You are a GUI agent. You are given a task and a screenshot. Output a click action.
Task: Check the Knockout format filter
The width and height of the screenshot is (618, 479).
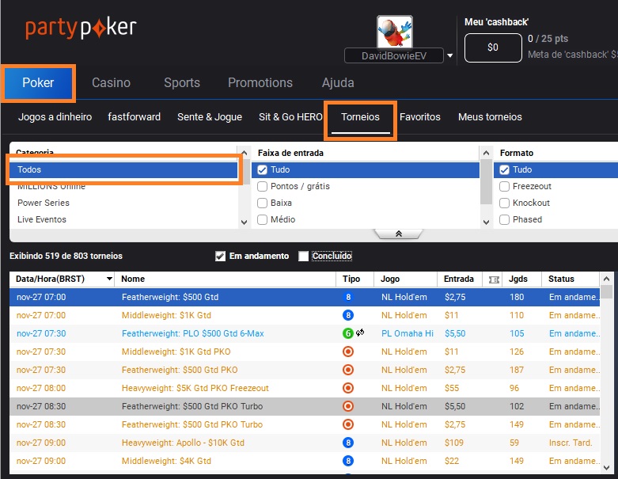pos(505,203)
